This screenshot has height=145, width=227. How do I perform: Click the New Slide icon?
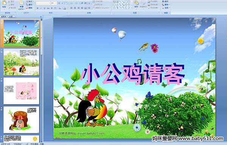tap(22, 5)
